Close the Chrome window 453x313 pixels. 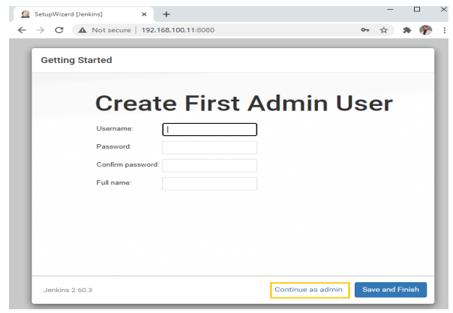(x=444, y=10)
